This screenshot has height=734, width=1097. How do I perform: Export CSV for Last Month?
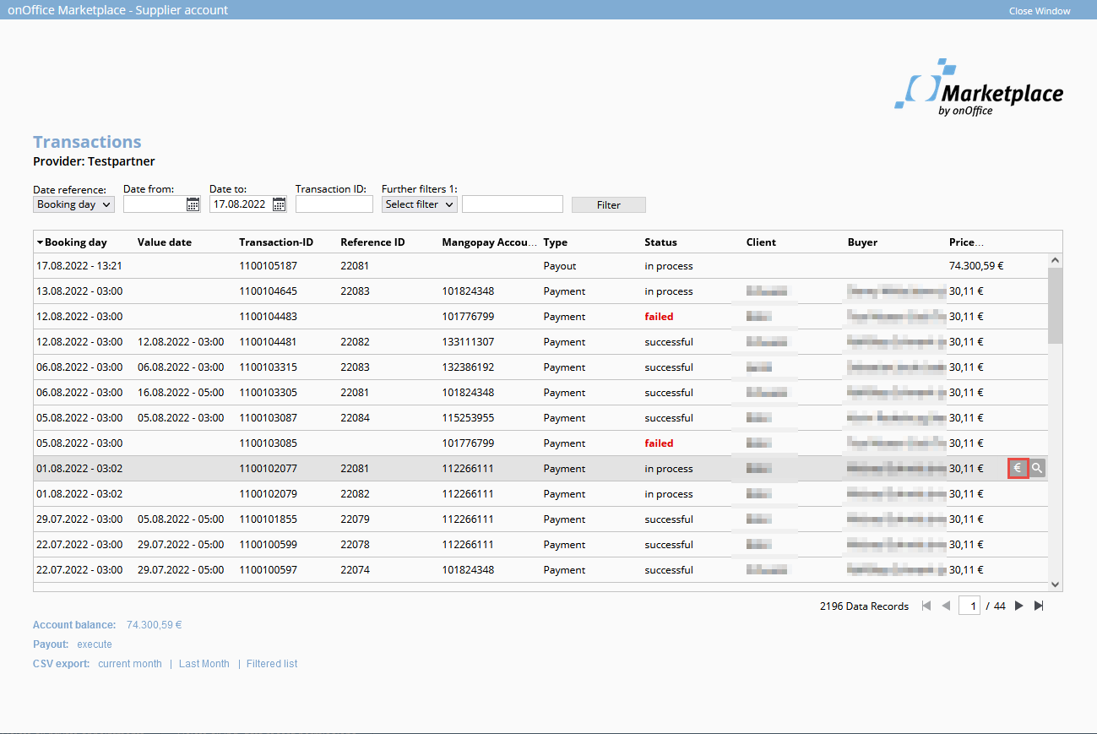204,664
